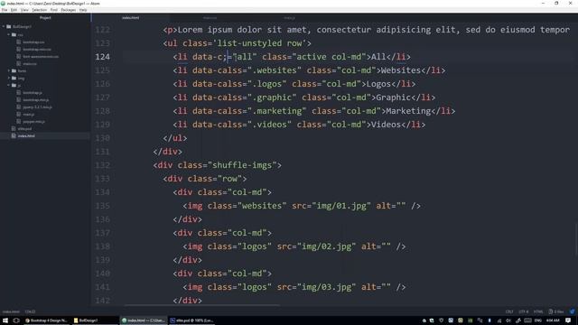Open bootstrap.min.css file

coord(37,49)
